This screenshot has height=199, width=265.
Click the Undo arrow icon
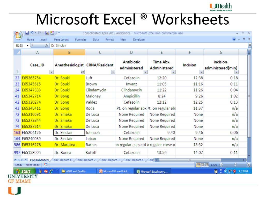click(x=32, y=33)
